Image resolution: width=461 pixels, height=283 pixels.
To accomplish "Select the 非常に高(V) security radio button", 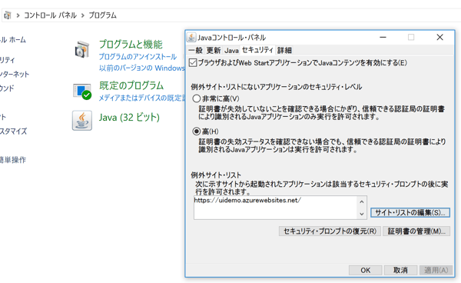I will (x=197, y=98).
